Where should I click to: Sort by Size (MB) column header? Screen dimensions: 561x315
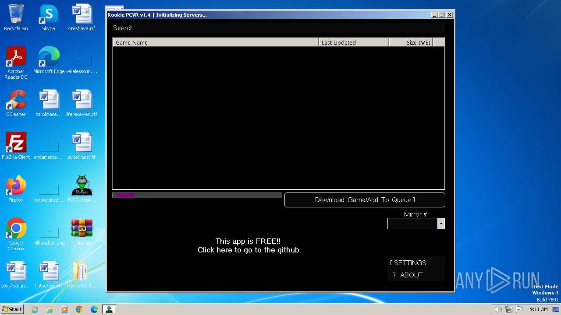[411, 42]
